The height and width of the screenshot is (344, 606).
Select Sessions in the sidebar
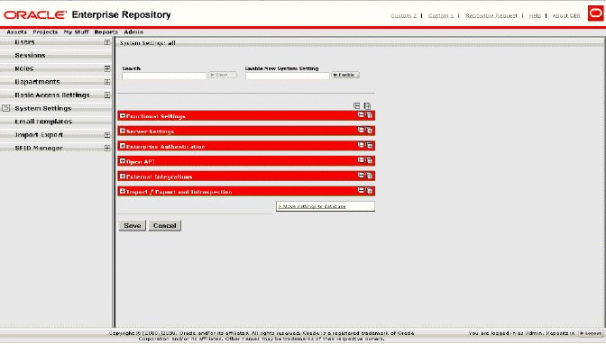pos(30,55)
